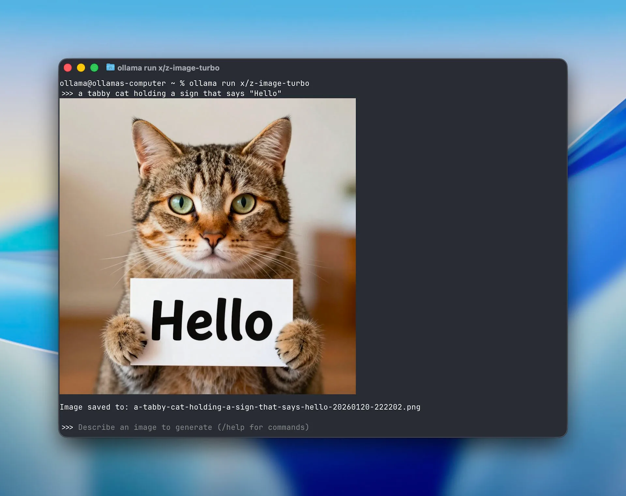626x496 pixels.
Task: Click the small camera glyph on the title bar folder
Action: (x=111, y=68)
